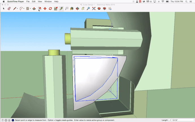Screen dimensions: 195x122
Task: Open Spotlight search in menu bar
Action: [186, 1]
